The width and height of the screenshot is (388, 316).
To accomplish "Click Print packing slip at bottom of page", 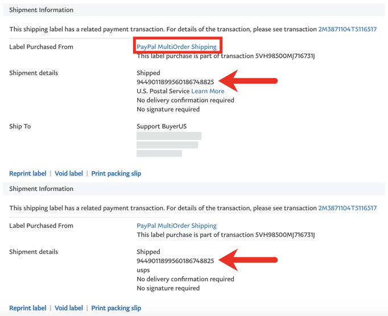I will (116, 308).
